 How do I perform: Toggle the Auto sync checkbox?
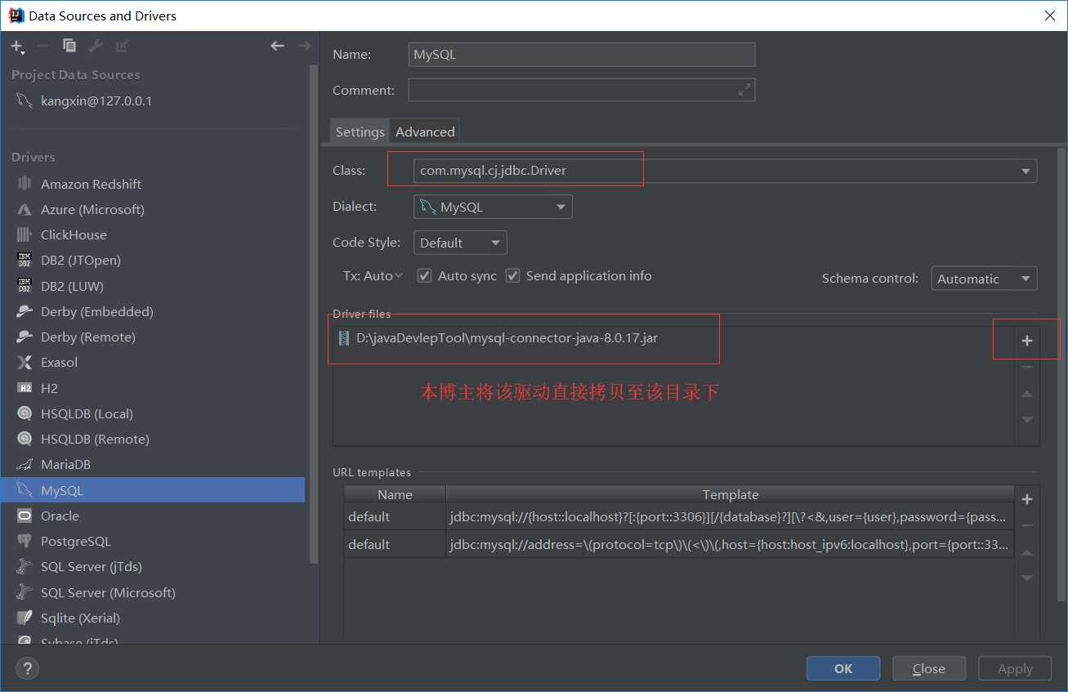(x=424, y=276)
